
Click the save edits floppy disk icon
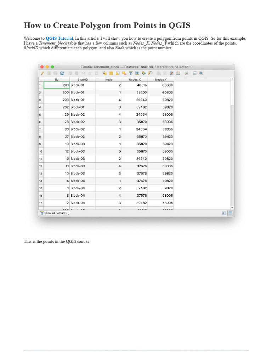point(55,73)
